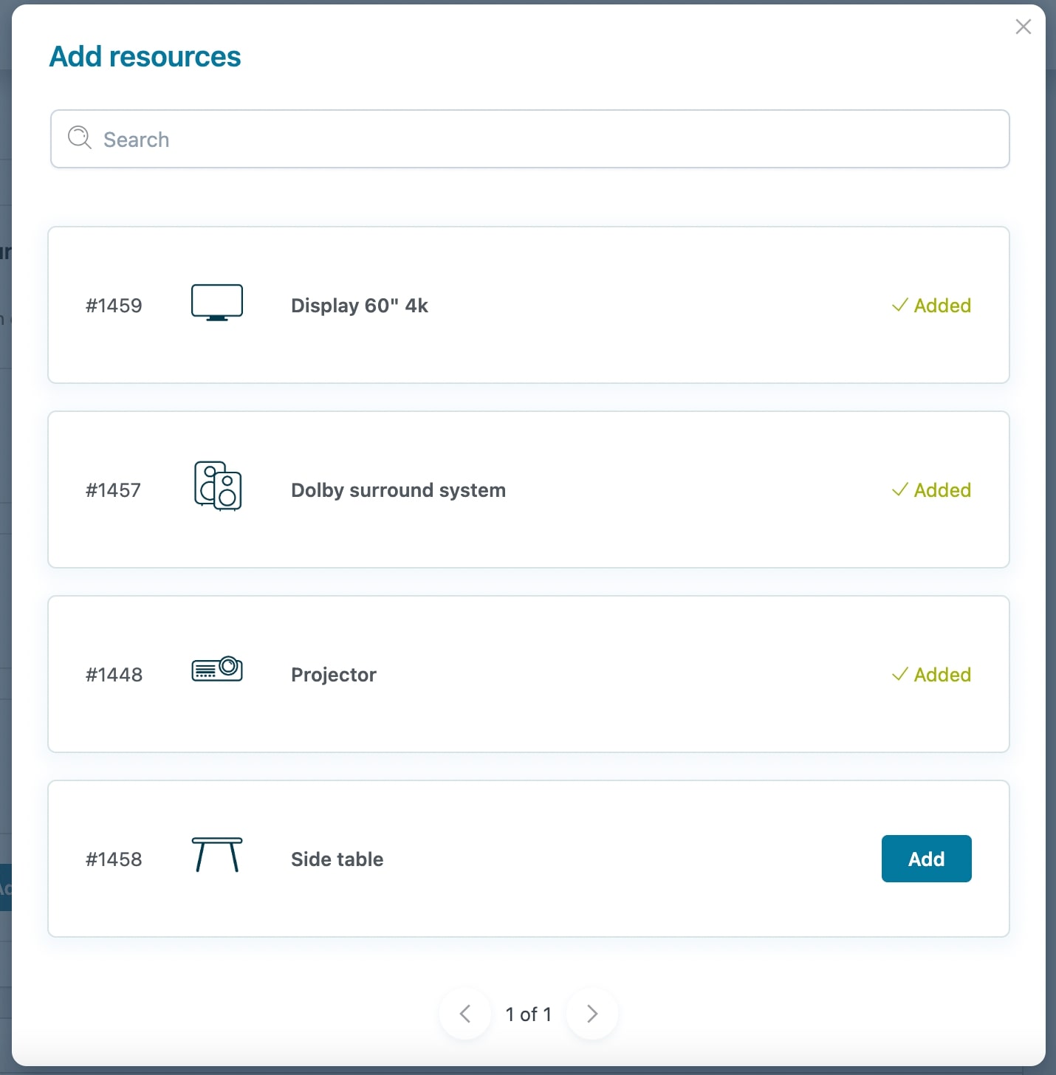
Task: Click the magnifying glass search icon
Action: (80, 138)
